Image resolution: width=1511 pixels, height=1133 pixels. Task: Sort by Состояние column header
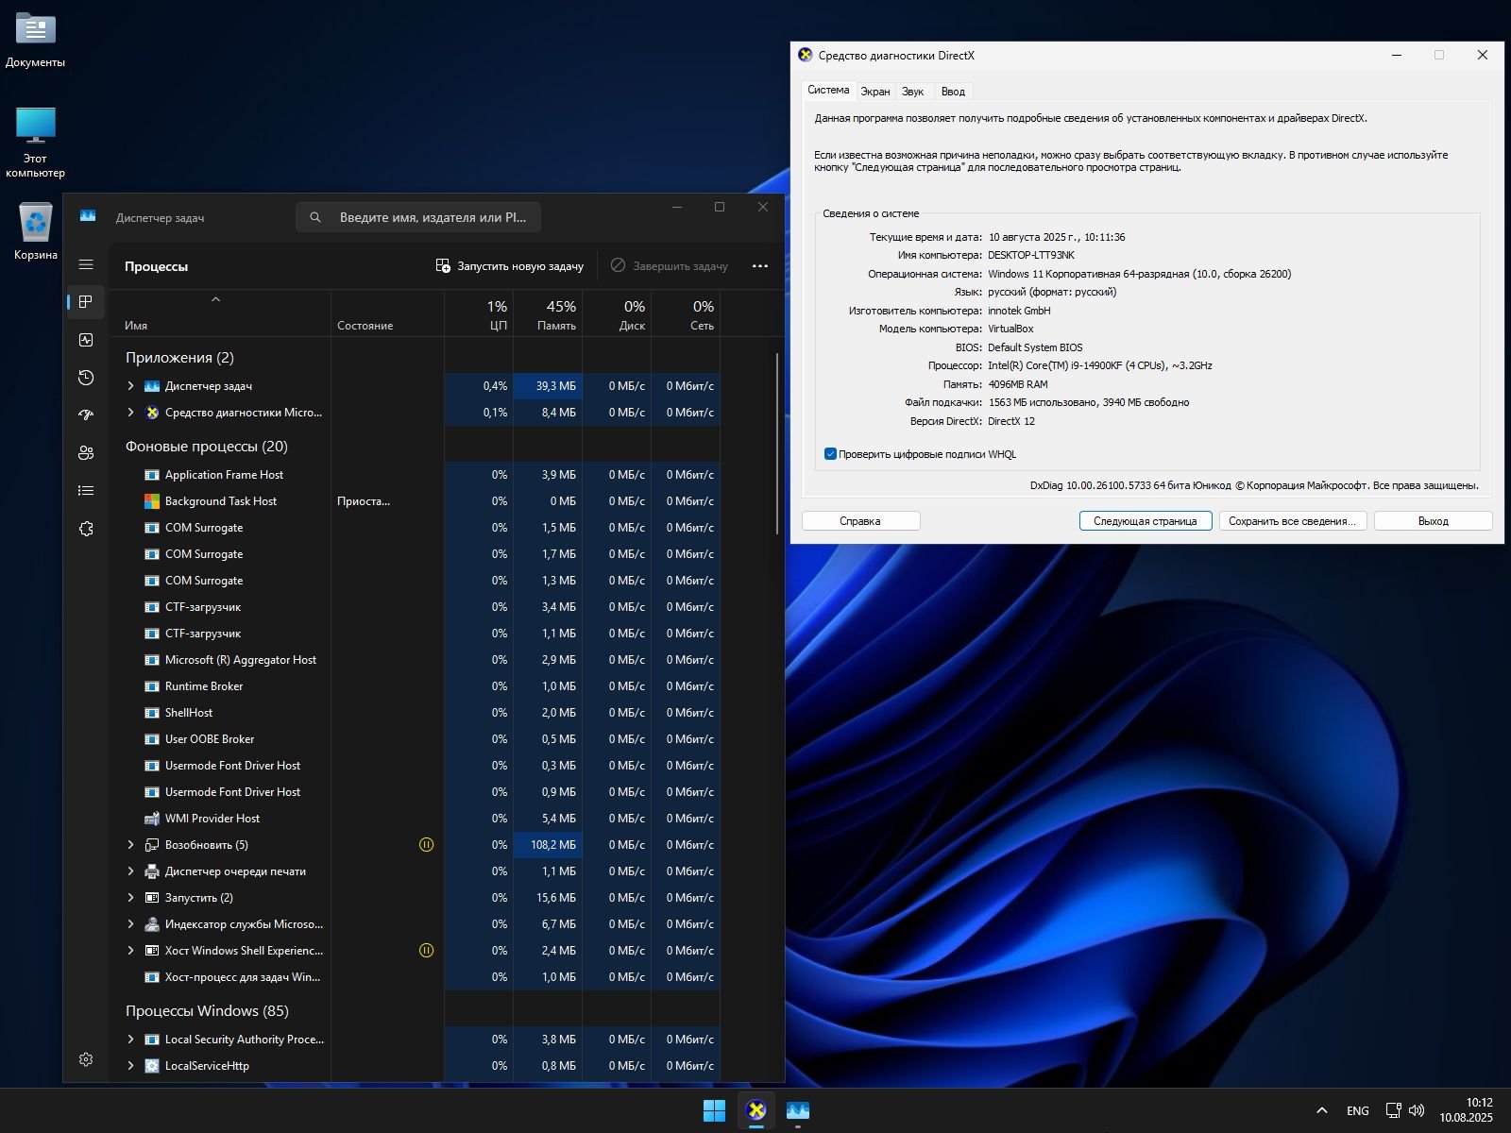tap(387, 313)
